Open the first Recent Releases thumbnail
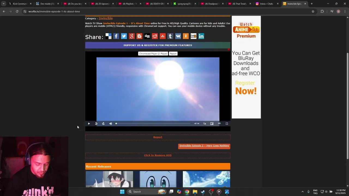 pos(109,179)
